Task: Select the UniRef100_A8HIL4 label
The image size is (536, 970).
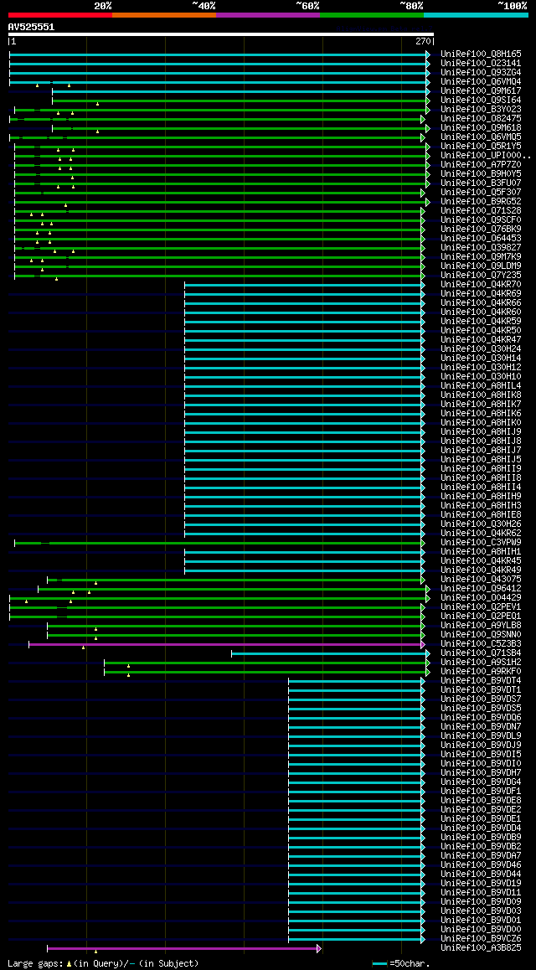Action: 481,386
